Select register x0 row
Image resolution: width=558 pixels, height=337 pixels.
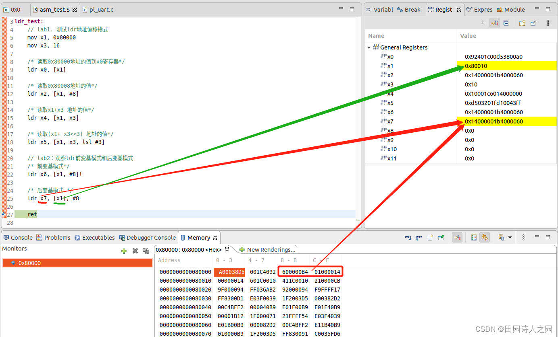[460, 57]
